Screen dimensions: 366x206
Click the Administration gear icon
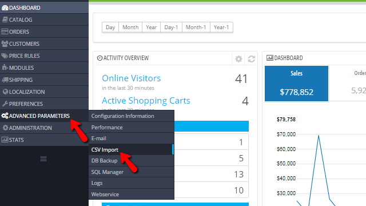coord(5,128)
